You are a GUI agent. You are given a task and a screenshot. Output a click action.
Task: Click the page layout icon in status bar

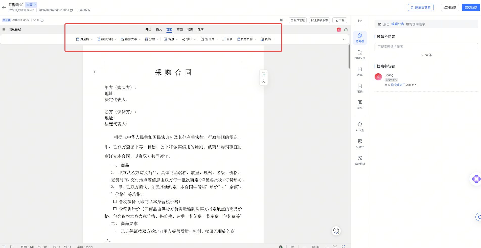(x=12, y=247)
